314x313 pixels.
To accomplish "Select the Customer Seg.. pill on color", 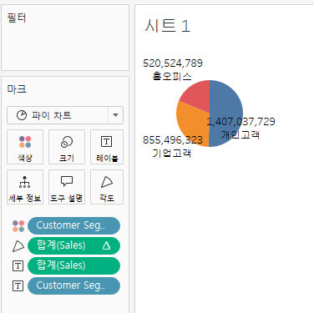I will (73, 225).
